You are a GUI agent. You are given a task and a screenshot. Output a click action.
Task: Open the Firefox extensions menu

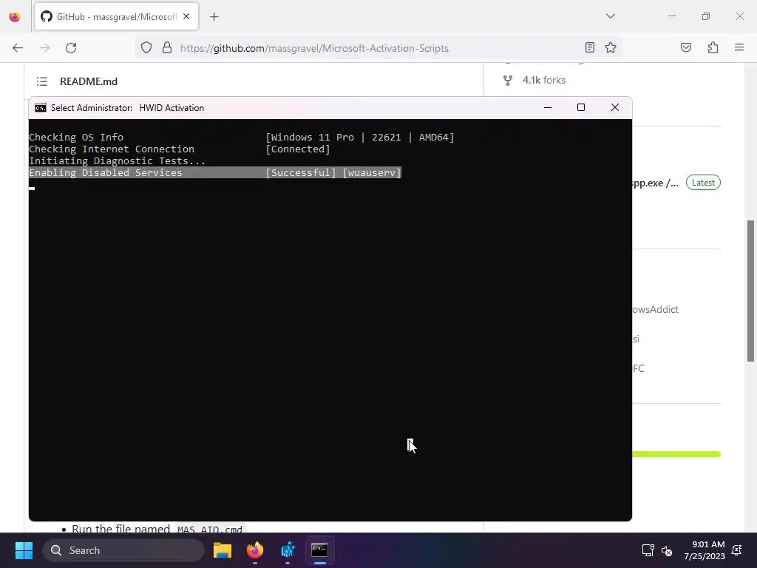click(x=713, y=47)
